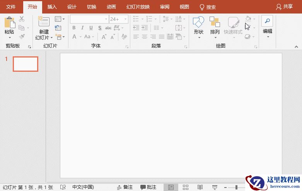Image resolution: width=302 pixels, height=191 pixels.
Task: Toggle Underline formatting
Action: click(x=91, y=28)
